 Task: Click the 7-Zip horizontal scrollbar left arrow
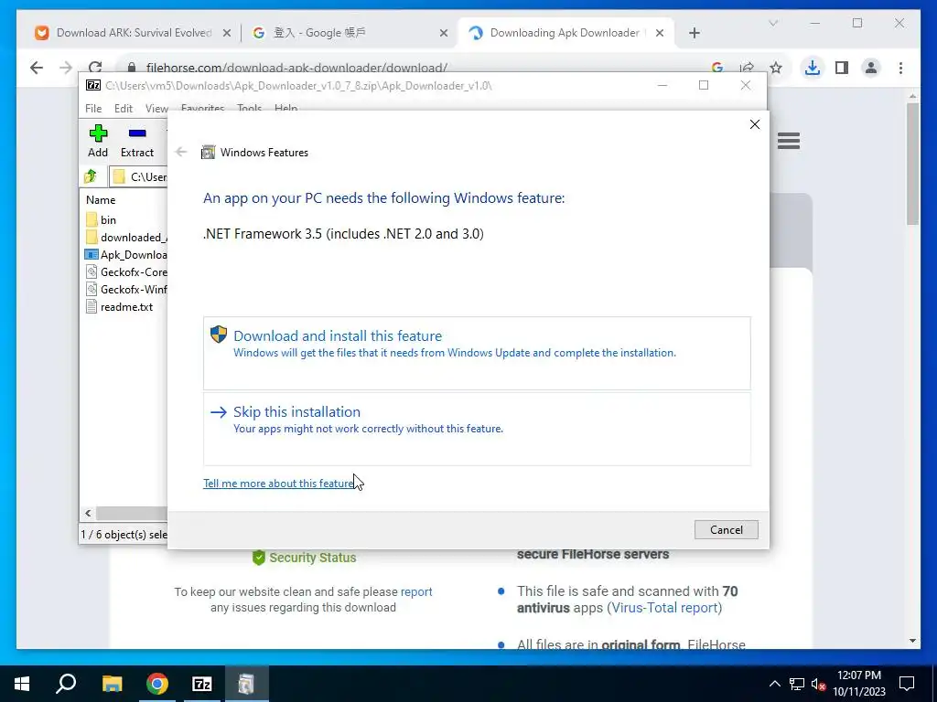coord(88,513)
